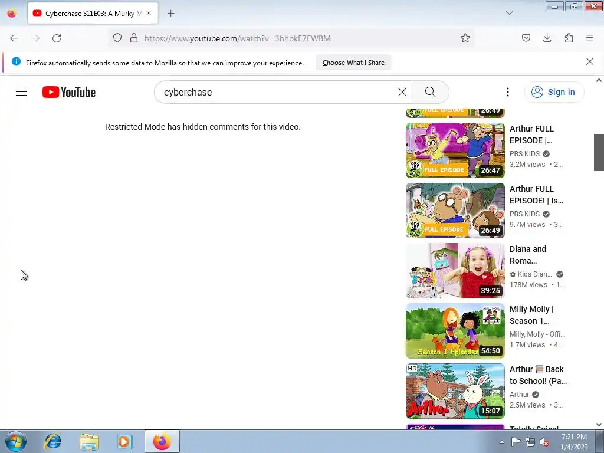Run search with the magnifier button
This screenshot has width=604, height=453.
430,92
